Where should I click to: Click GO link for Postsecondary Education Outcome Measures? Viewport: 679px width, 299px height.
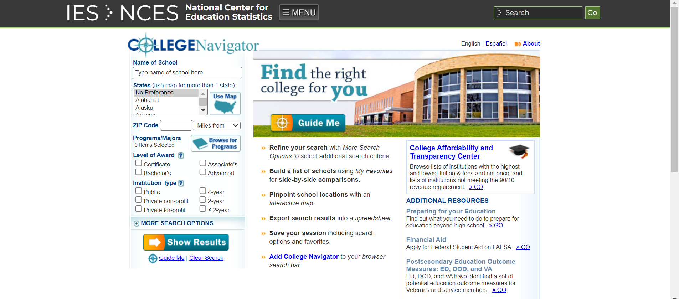click(499, 290)
